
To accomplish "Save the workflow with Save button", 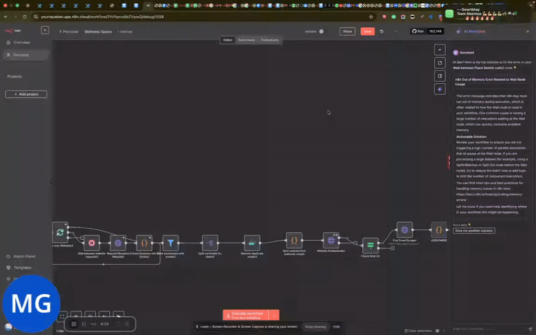I will (x=367, y=31).
